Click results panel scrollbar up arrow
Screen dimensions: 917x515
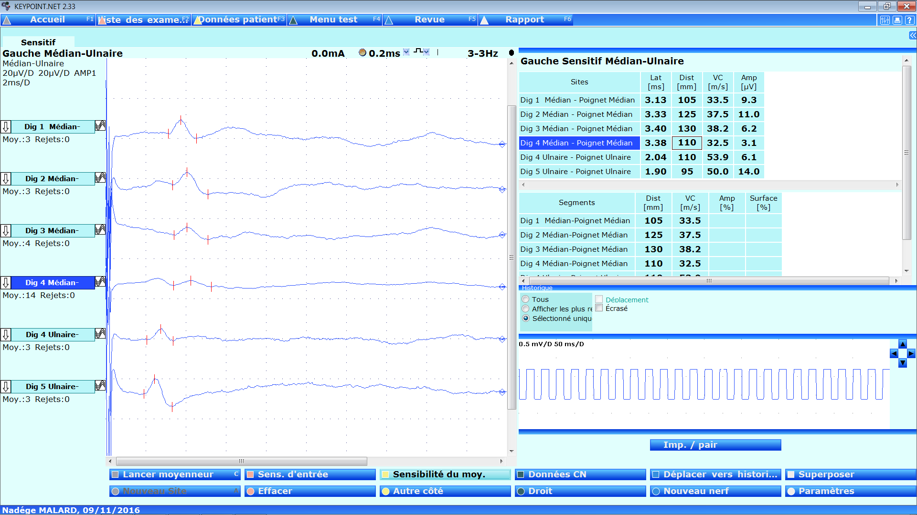[x=906, y=61]
